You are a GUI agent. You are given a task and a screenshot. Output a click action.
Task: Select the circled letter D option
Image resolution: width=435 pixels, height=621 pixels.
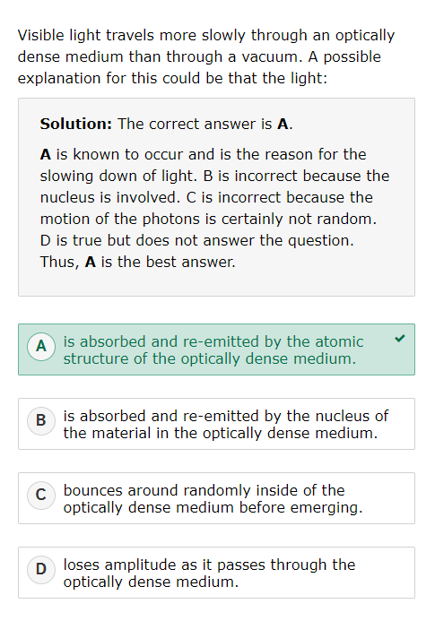point(41,570)
